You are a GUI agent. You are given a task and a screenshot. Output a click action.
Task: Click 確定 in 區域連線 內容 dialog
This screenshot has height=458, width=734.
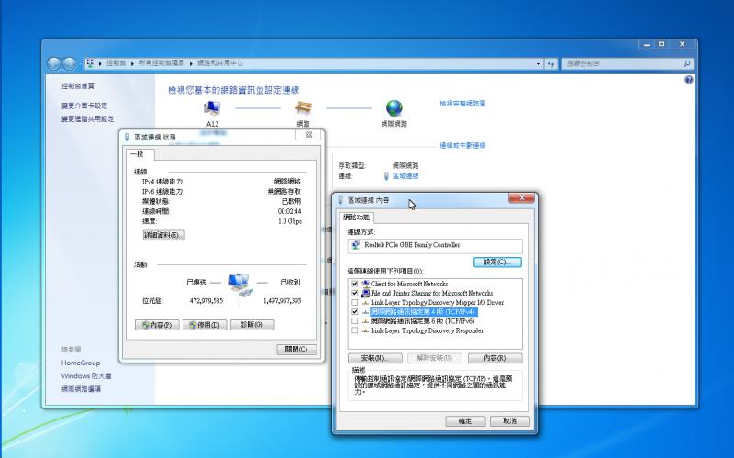click(x=465, y=421)
